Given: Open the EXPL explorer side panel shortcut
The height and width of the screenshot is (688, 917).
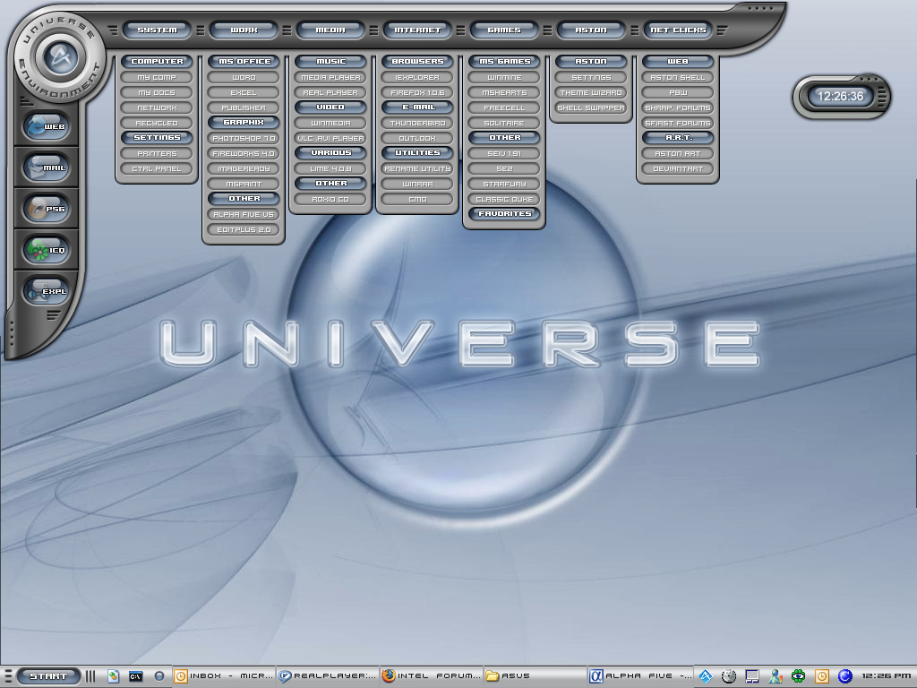Looking at the screenshot, I should tap(47, 291).
